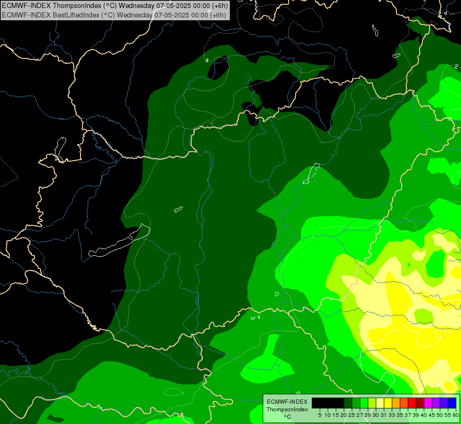Select the red 37-39 legend swatch
Viewport: 461px width, 424px height.
(412, 403)
